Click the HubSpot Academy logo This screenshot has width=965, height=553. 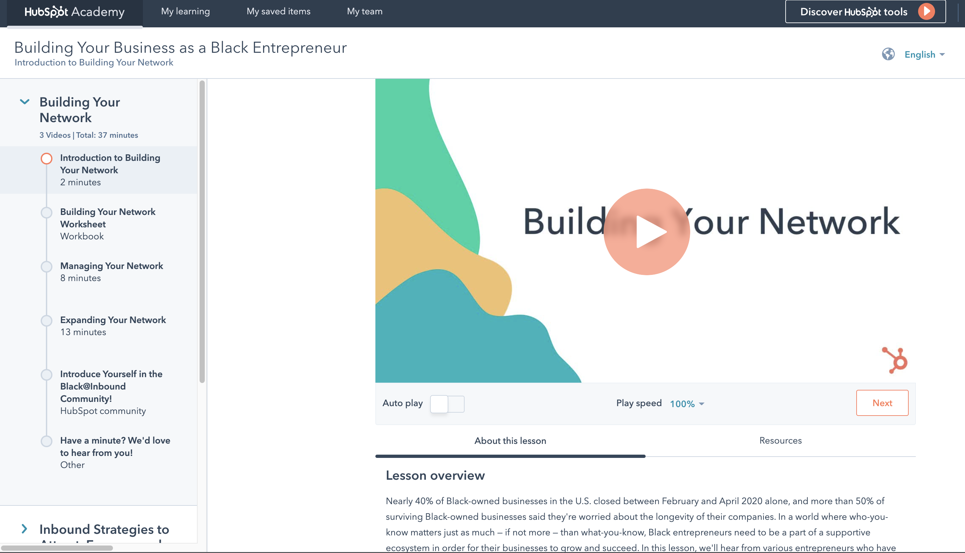click(x=75, y=12)
